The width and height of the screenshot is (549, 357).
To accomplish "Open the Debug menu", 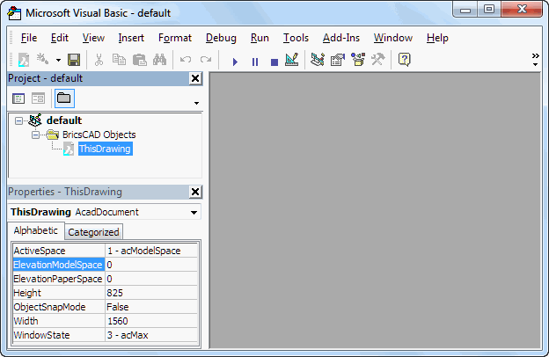I will coord(221,38).
